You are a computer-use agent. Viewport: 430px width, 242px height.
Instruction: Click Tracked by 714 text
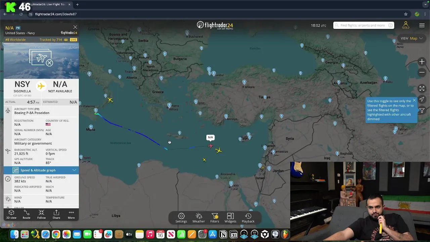[51, 40]
